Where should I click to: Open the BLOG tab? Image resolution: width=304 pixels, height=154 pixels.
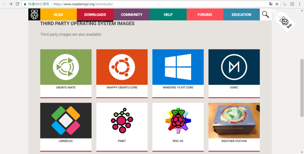click(58, 15)
